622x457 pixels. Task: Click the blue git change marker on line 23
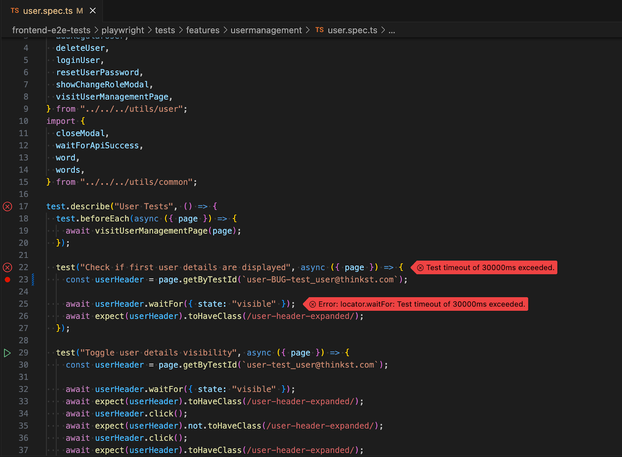point(33,280)
